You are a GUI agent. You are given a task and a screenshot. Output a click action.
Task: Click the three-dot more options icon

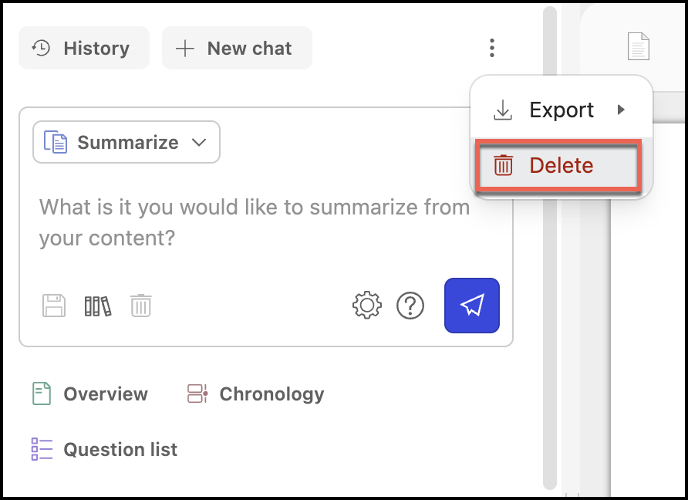pos(492,49)
